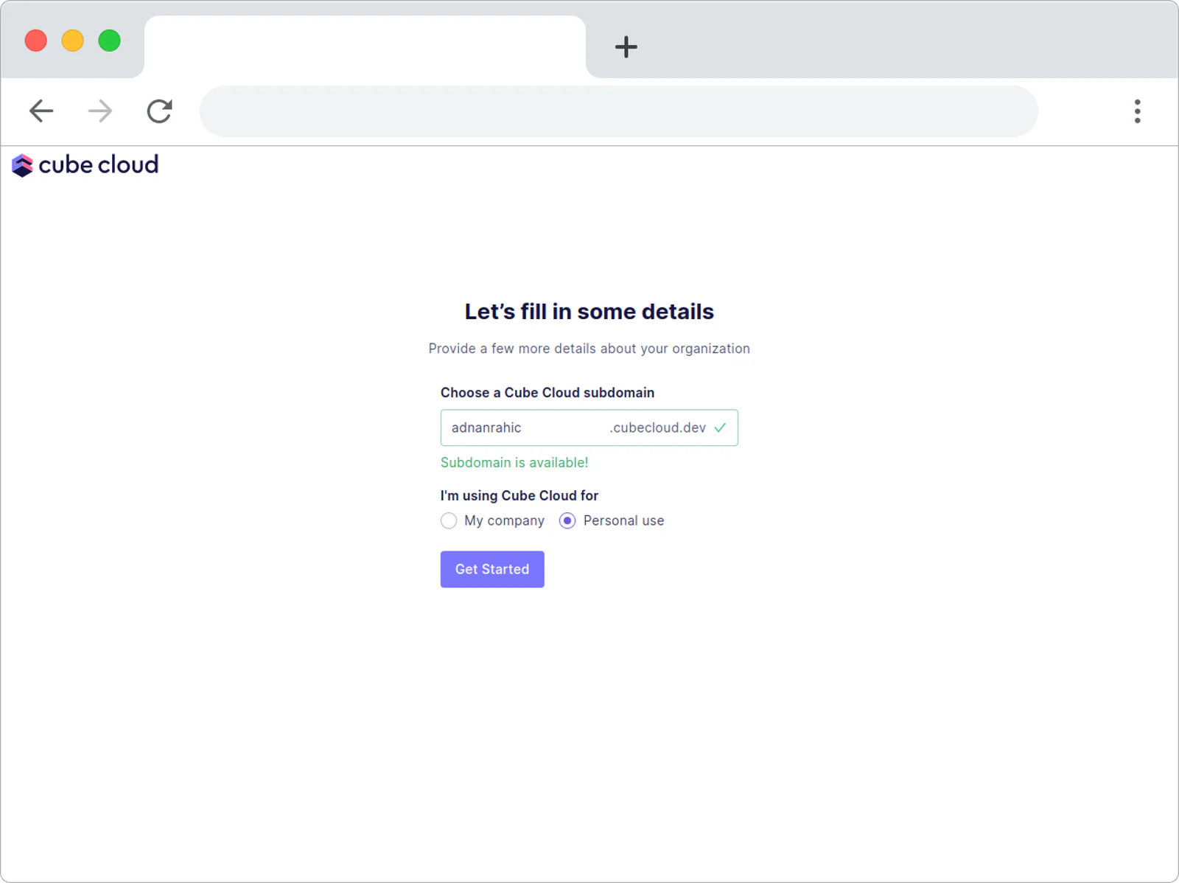Open the browser three-dot menu
This screenshot has width=1179, height=883.
[x=1137, y=111]
